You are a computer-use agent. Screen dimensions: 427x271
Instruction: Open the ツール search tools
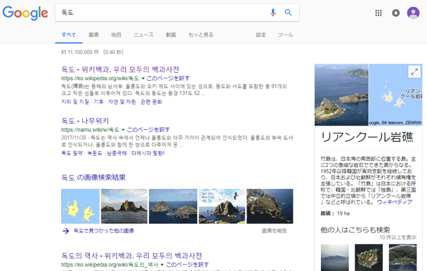(x=285, y=35)
